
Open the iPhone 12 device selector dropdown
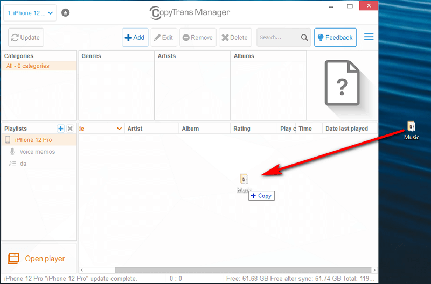30,13
